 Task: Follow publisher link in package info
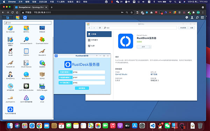pyautogui.click(x=154, y=74)
